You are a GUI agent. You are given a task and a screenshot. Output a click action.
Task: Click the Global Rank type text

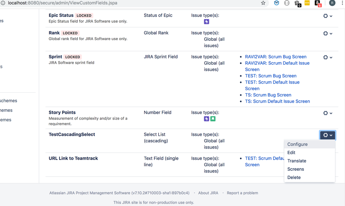coord(156,33)
